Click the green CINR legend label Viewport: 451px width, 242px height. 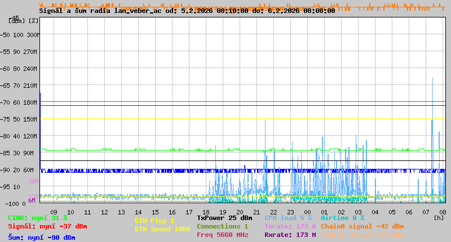(x=38, y=218)
